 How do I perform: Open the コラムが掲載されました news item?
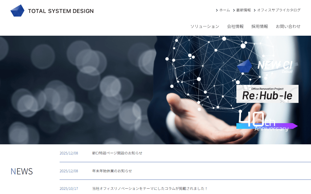[x=150, y=189]
